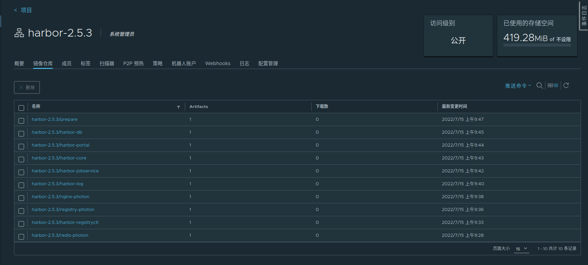Tick the redis-photon row checkbox
The image size is (588, 265).
(21, 236)
